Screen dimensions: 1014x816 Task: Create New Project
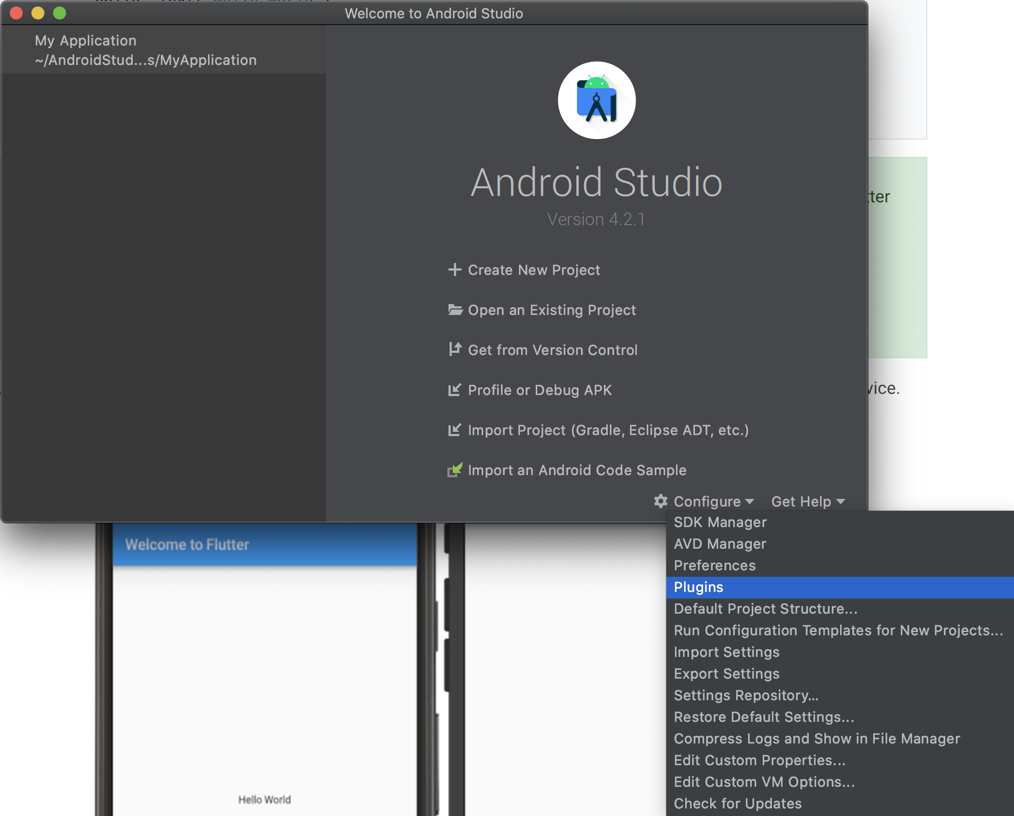(x=534, y=270)
